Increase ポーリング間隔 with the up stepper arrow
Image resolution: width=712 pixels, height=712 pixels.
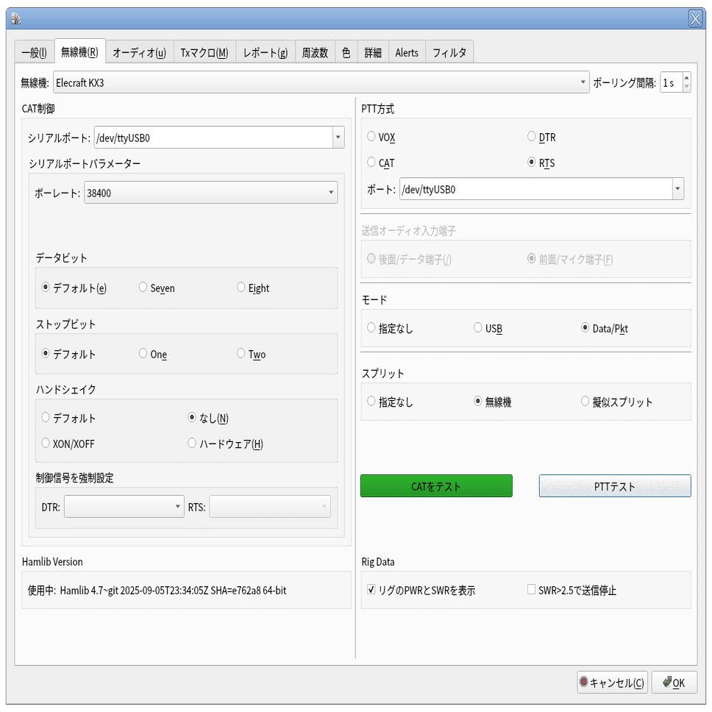(686, 77)
